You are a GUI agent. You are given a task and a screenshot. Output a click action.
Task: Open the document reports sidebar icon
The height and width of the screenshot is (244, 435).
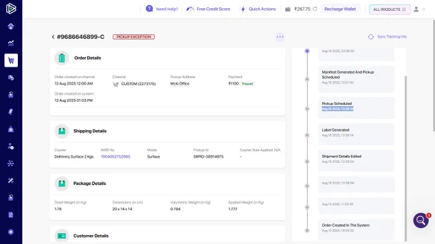coord(11,215)
